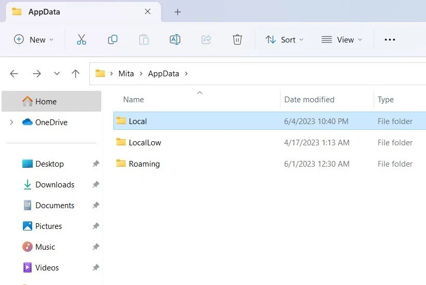Click date 6/1/2023 12:30 AM
Image resolution: width=426 pixels, height=285 pixels.
pyautogui.click(x=316, y=164)
